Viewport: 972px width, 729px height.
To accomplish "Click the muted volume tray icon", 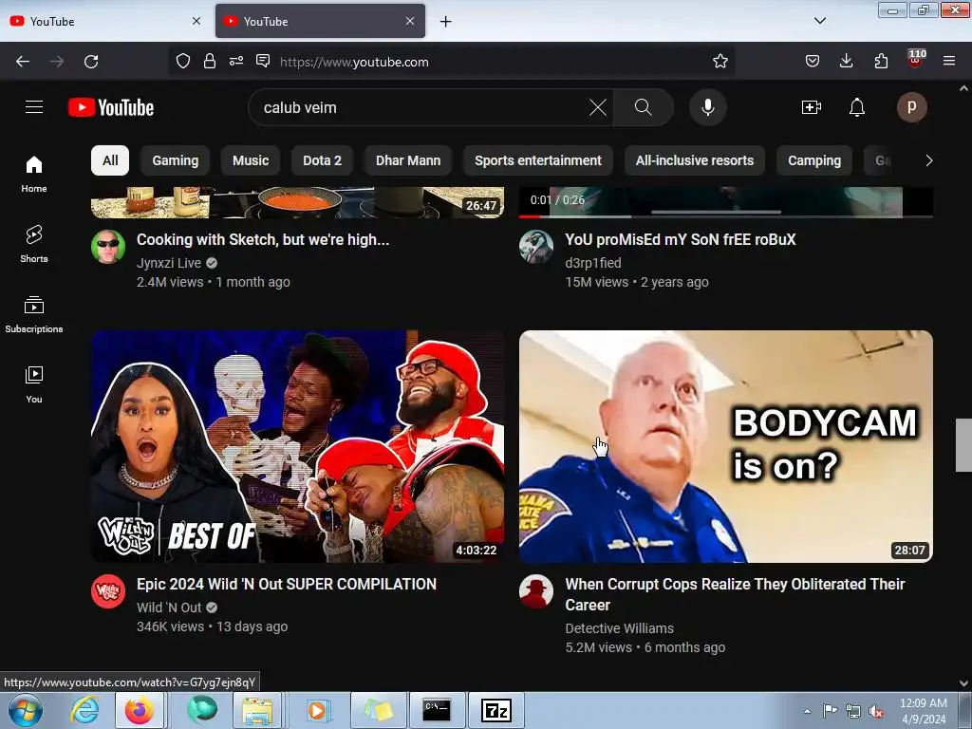I will 876,712.
